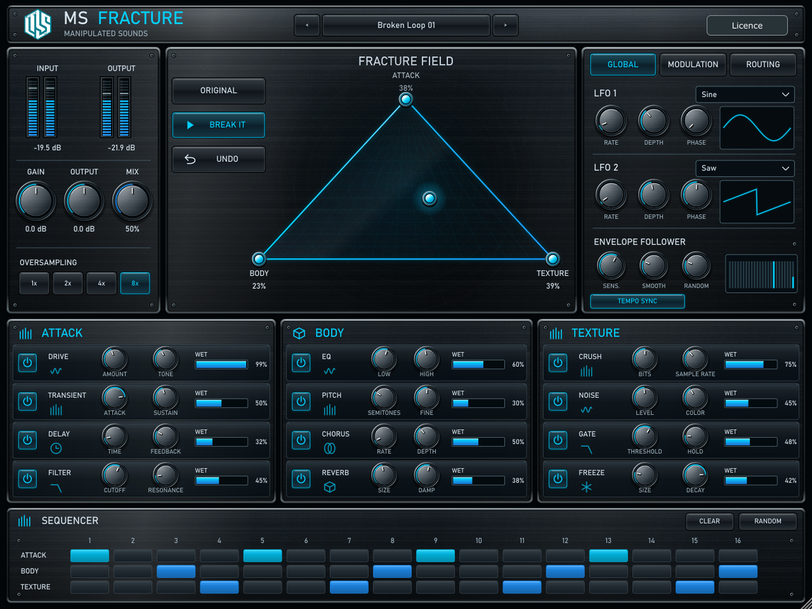The image size is (812, 609).
Task: Toggle Crush power button
Action: [x=558, y=363]
